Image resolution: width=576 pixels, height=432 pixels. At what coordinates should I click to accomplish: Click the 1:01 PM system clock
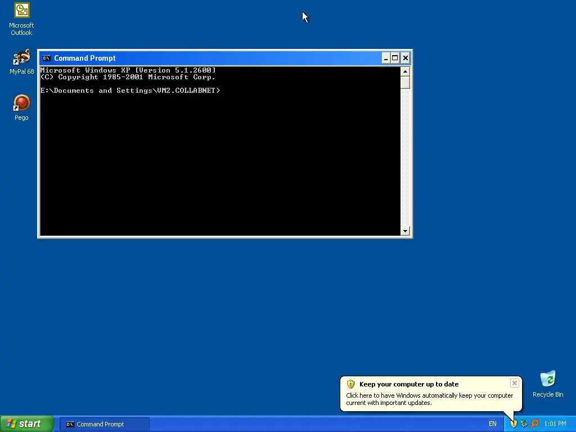(555, 424)
